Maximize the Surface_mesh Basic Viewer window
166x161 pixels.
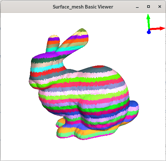click(149, 7)
